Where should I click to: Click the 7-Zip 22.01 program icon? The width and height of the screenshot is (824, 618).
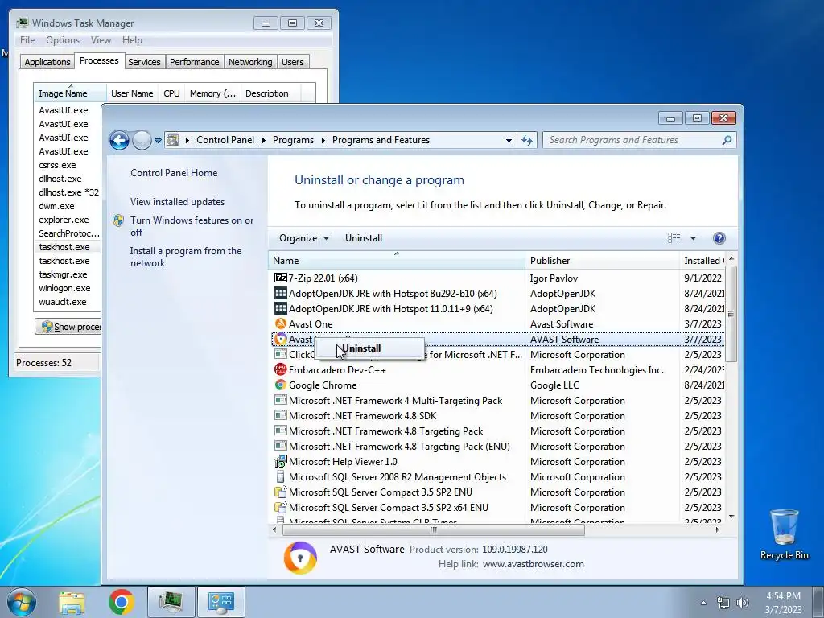[x=281, y=278]
